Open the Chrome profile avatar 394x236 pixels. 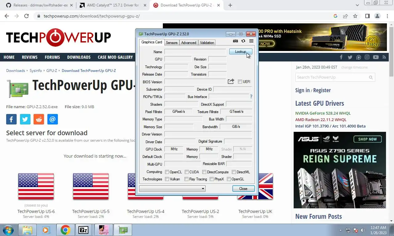pyautogui.click(x=377, y=16)
